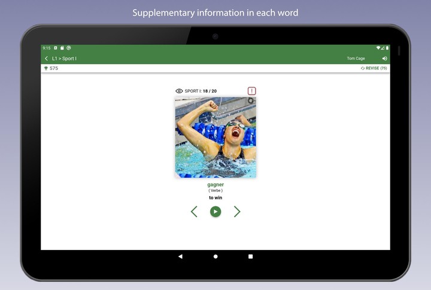Viewport: 431px width, 290px height.
Task: Open the REVISE (75) list
Action: (x=374, y=69)
